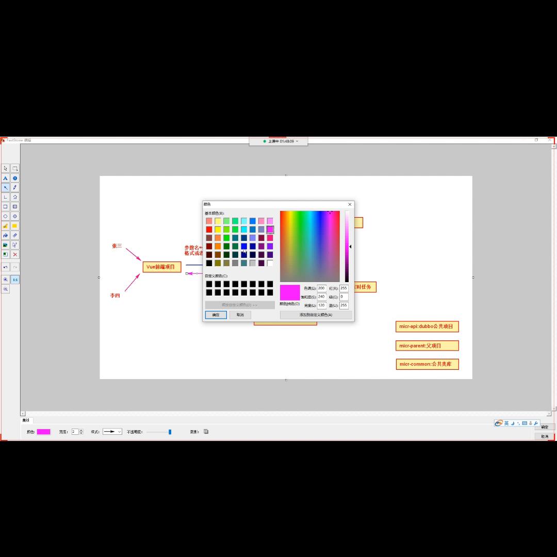Click the editor 确定 button bottom right
Image resolution: width=557 pixels, height=557 pixels.
(x=545, y=427)
